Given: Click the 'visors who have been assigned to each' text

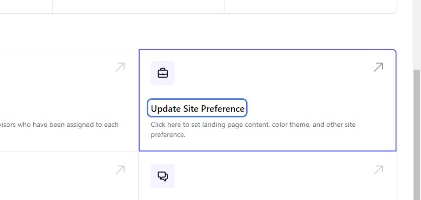Looking at the screenshot, I should click(x=59, y=125).
